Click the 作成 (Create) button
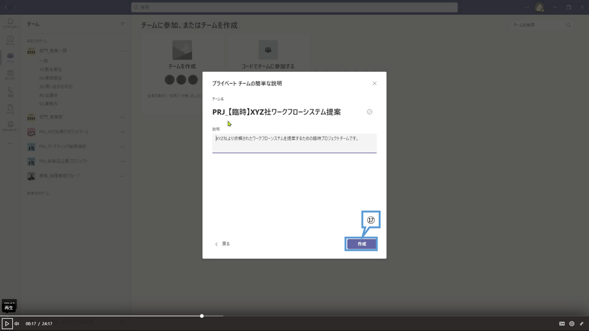The height and width of the screenshot is (331, 589). pos(362,244)
